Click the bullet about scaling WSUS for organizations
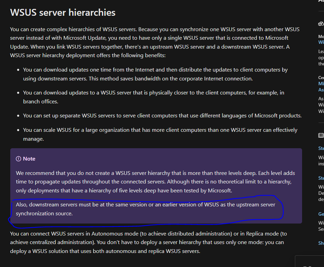The image size is (324, 267). point(160,134)
